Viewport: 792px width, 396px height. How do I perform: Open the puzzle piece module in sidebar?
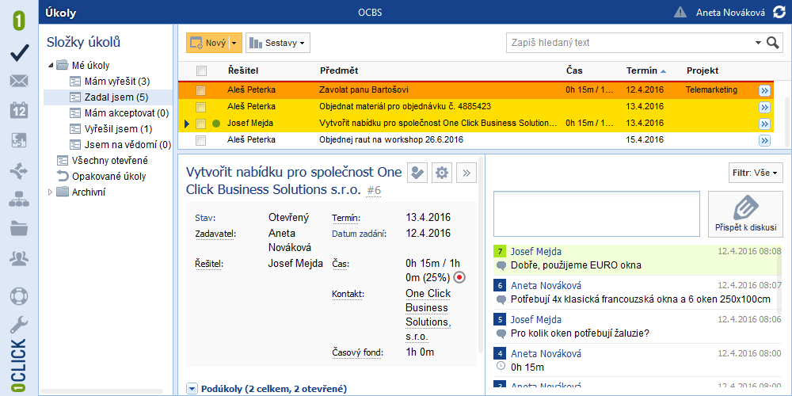(19, 141)
